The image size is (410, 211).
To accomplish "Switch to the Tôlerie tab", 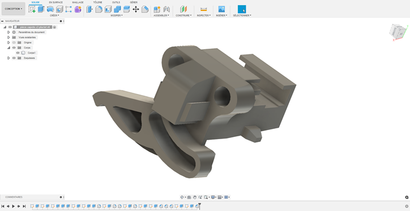I will pos(97,2).
